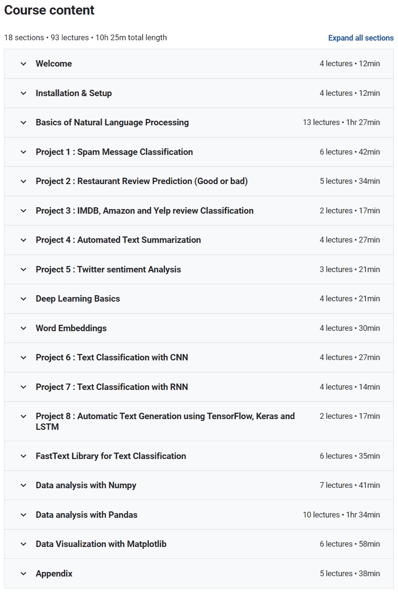Open Deep Learning Basics section title
The image size is (398, 594).
tap(78, 299)
